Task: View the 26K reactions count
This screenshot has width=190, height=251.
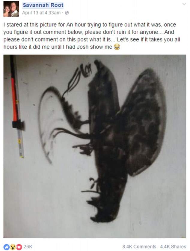Action: click(28, 247)
